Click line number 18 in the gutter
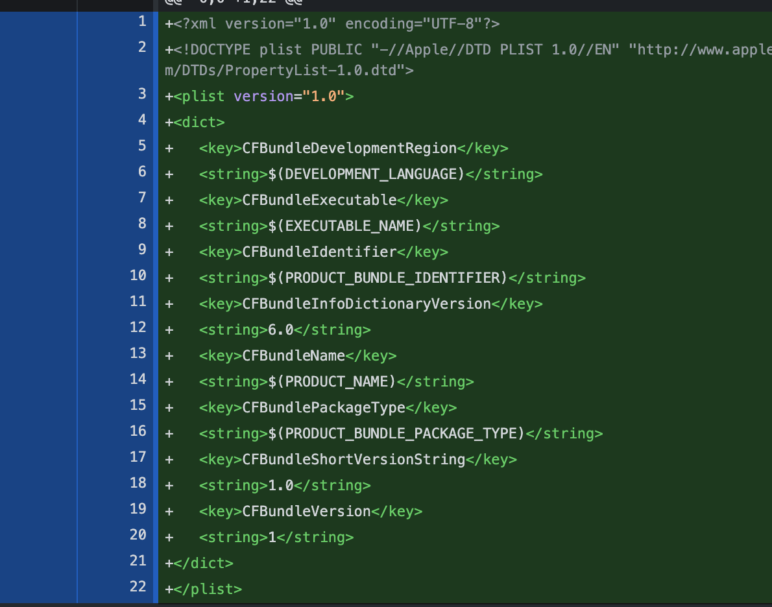 (138, 482)
